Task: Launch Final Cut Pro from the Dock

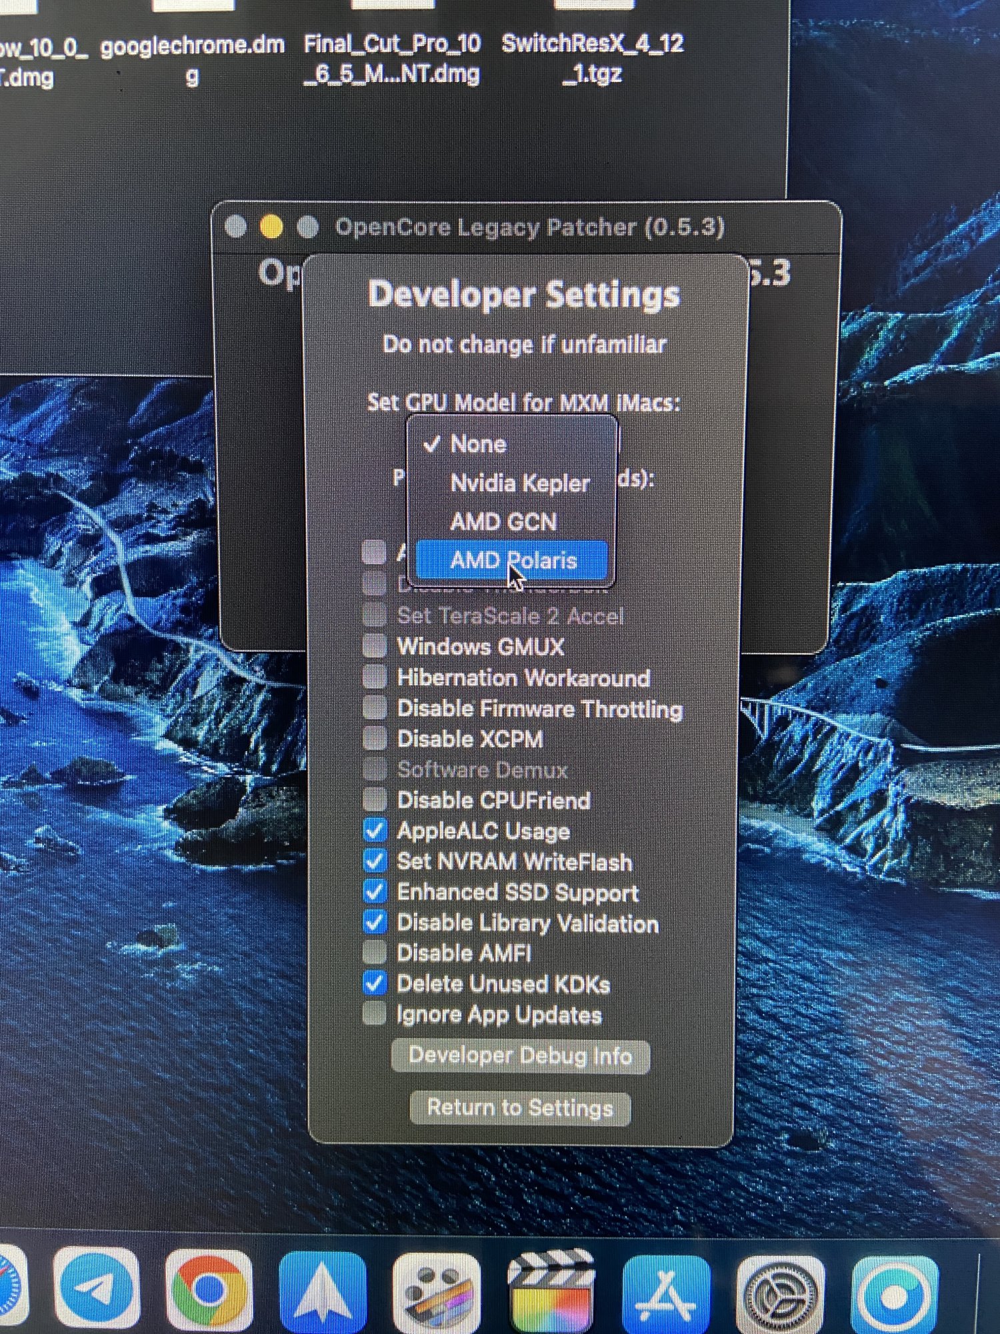Action: (551, 1293)
